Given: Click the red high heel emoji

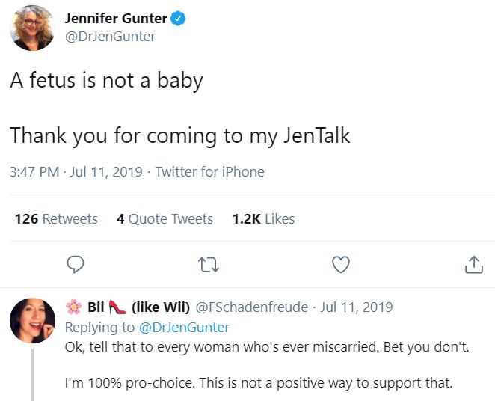Looking at the screenshot, I should click(x=117, y=307).
